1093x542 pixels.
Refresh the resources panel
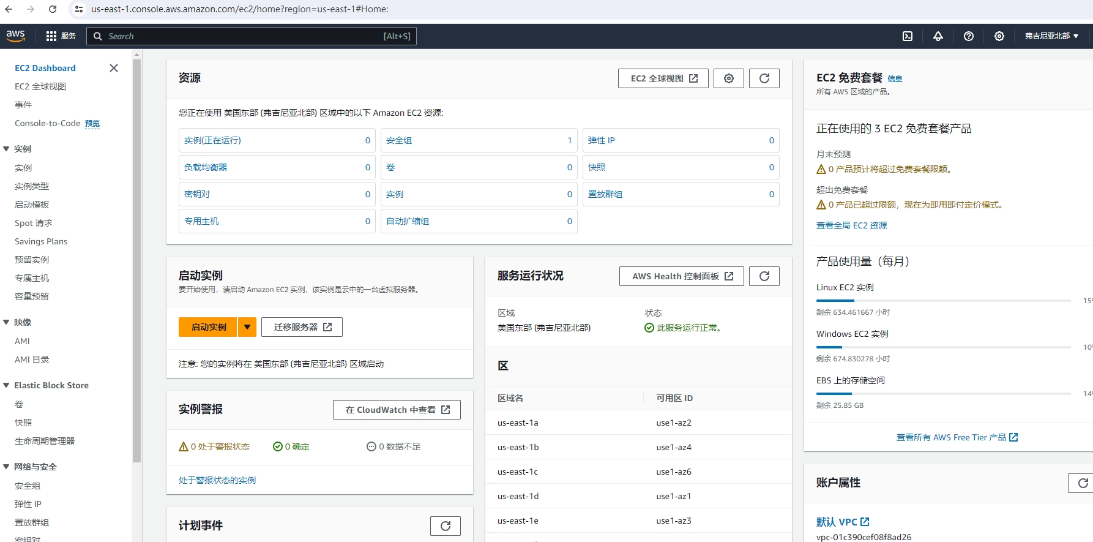pos(764,78)
